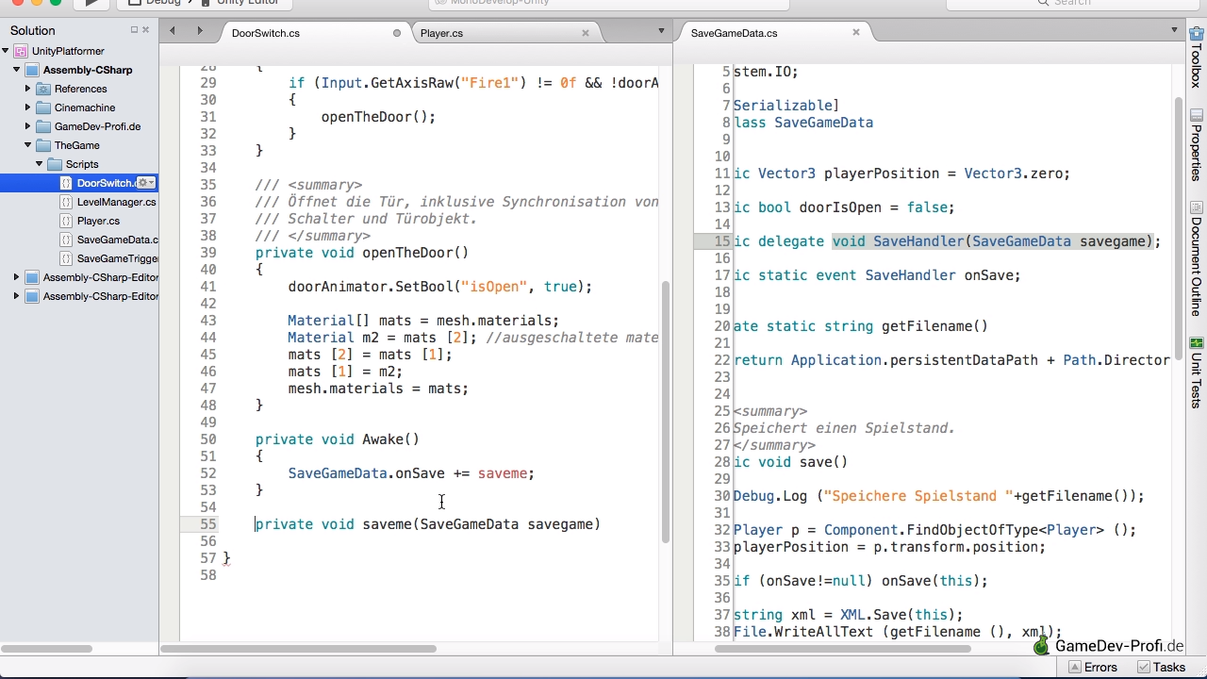Collapse the Scripts folder
This screenshot has height=679, width=1207.
click(40, 164)
